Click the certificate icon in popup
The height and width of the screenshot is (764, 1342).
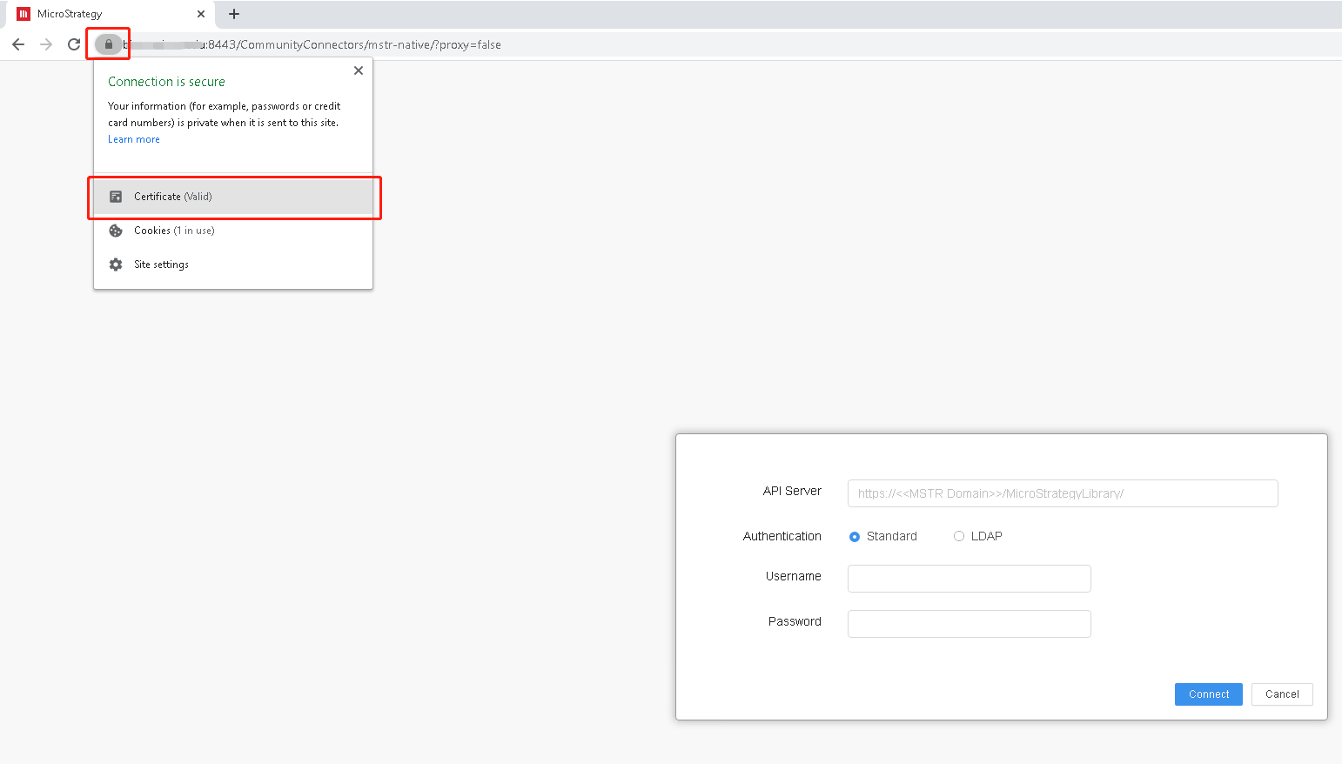(116, 197)
